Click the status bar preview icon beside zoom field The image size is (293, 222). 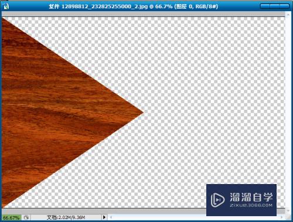click(26, 217)
